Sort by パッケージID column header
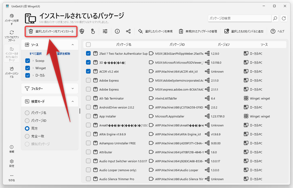 click(x=177, y=44)
